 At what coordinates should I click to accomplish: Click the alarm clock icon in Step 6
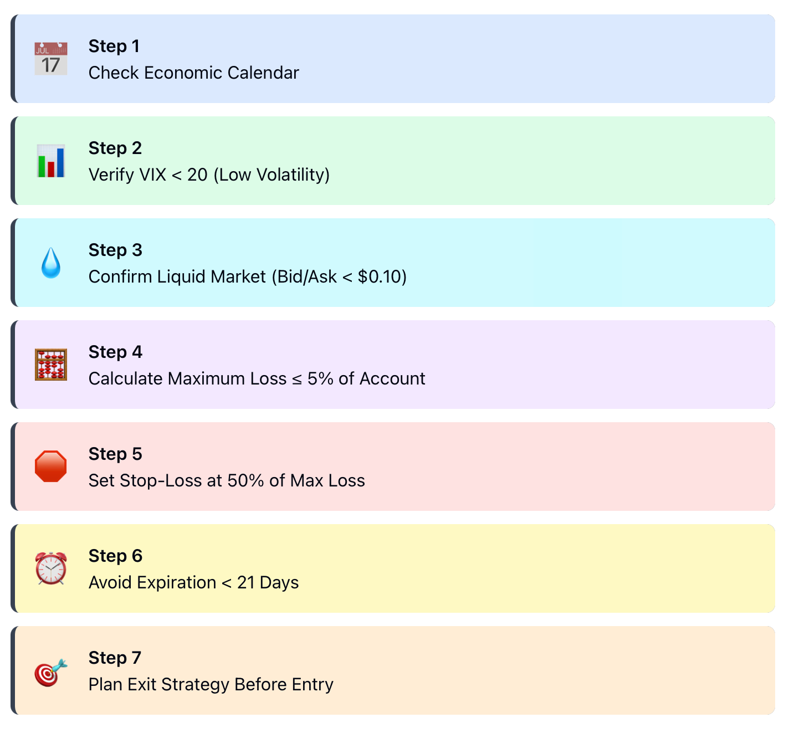coord(51,568)
